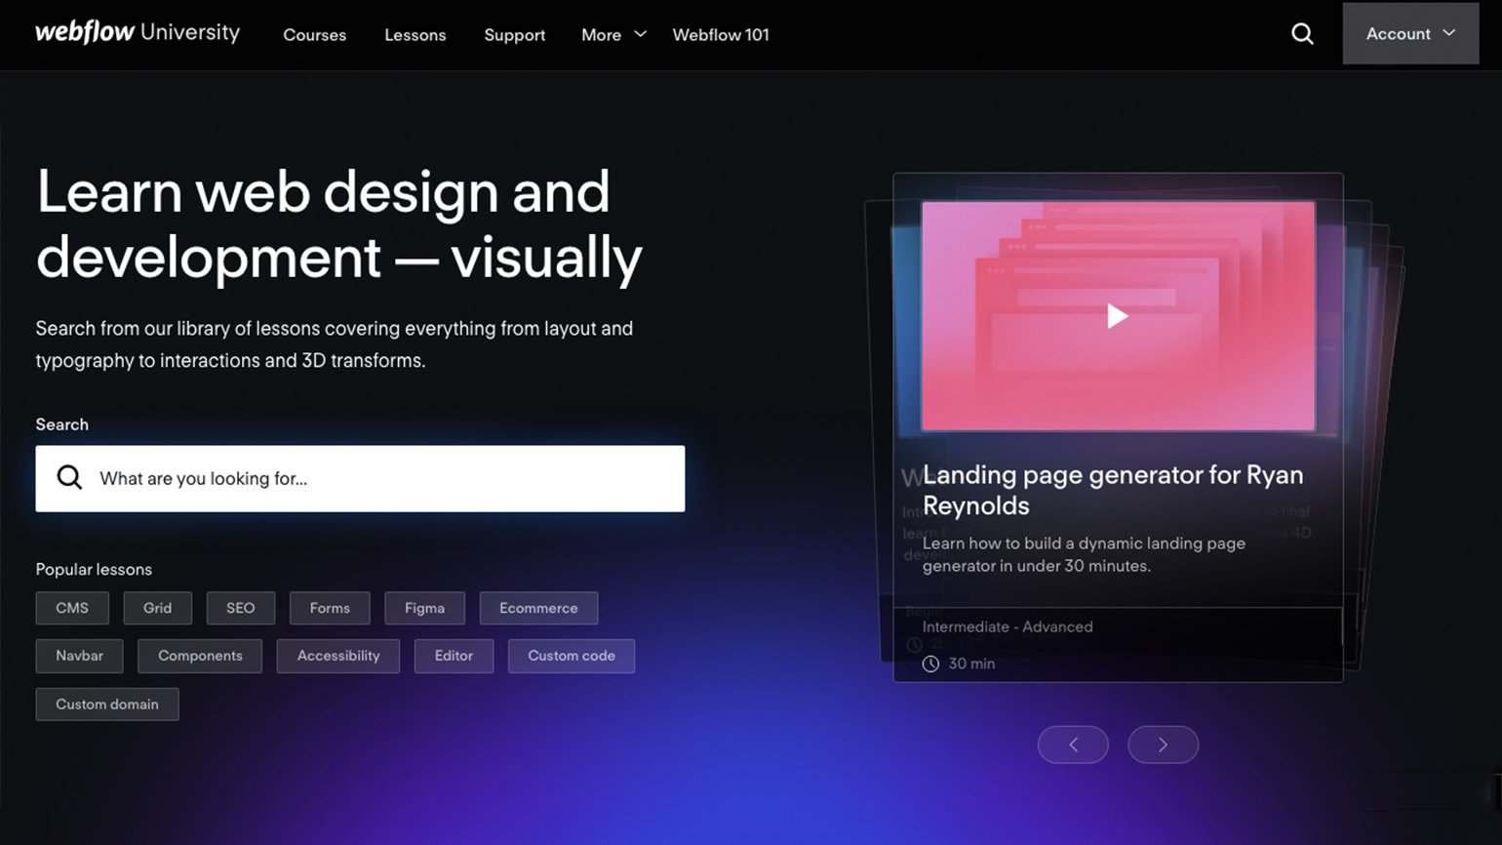
Task: Focus the 'What are you looking for' field
Action: (x=360, y=479)
